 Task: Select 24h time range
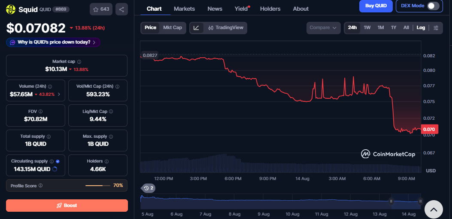[x=352, y=28]
